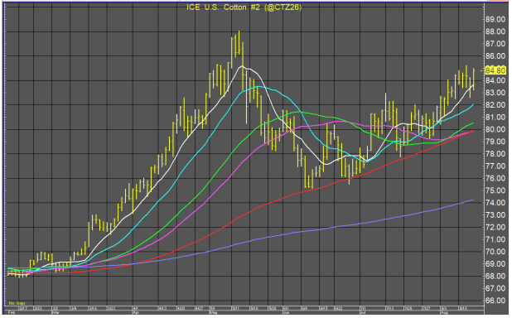
Task: Select the highlighted 84.80 current price label
Action: 495,70
